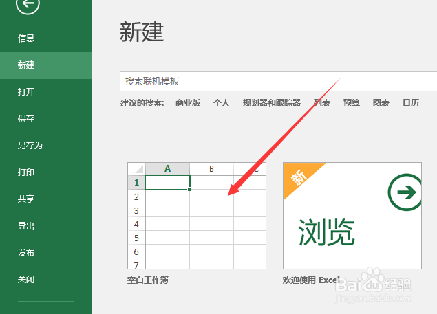Open the 信息 menu item
Screen dimensions: 437x314
26,38
